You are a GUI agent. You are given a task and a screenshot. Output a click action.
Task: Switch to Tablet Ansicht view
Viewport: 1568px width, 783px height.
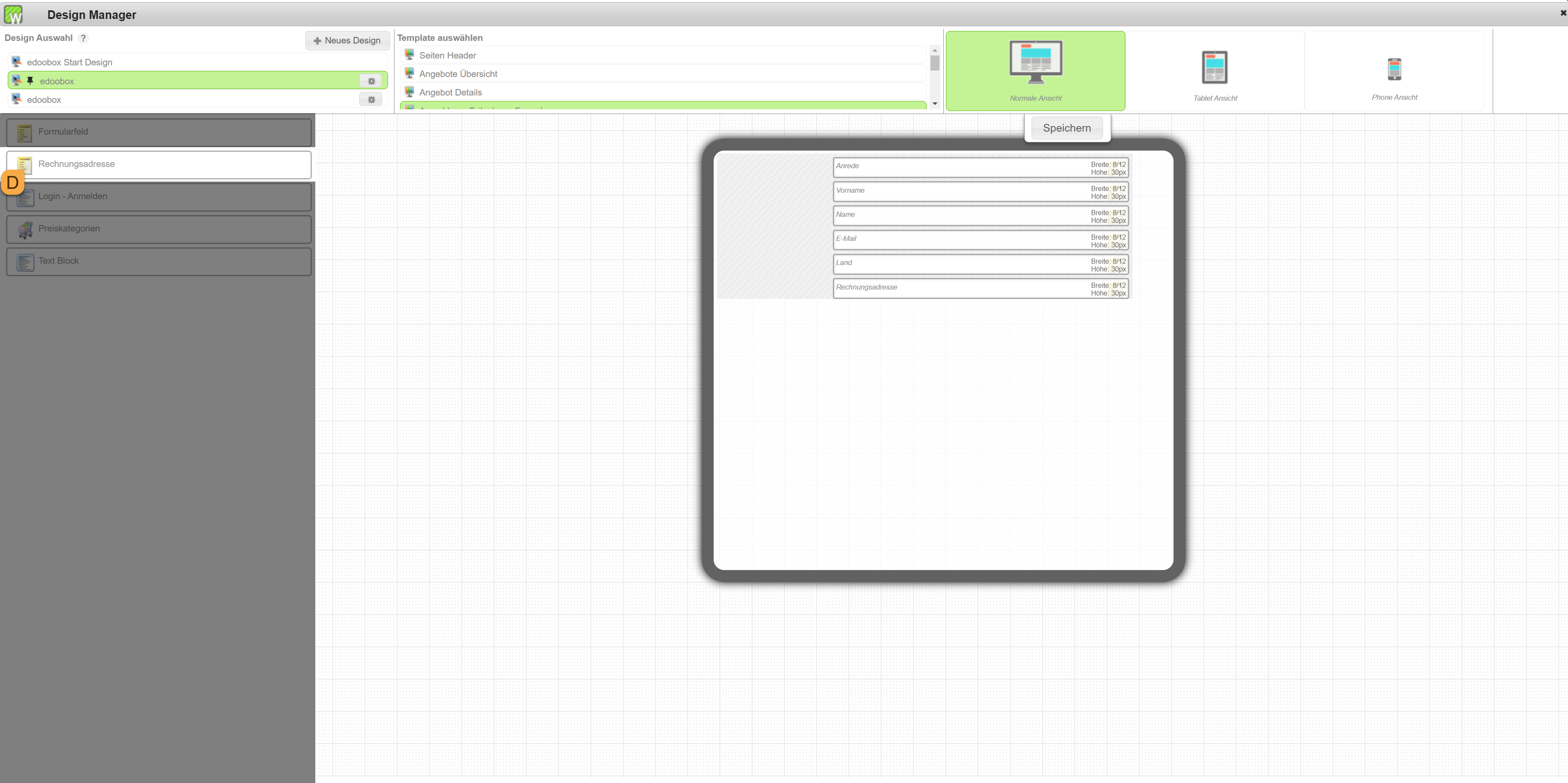(1214, 71)
